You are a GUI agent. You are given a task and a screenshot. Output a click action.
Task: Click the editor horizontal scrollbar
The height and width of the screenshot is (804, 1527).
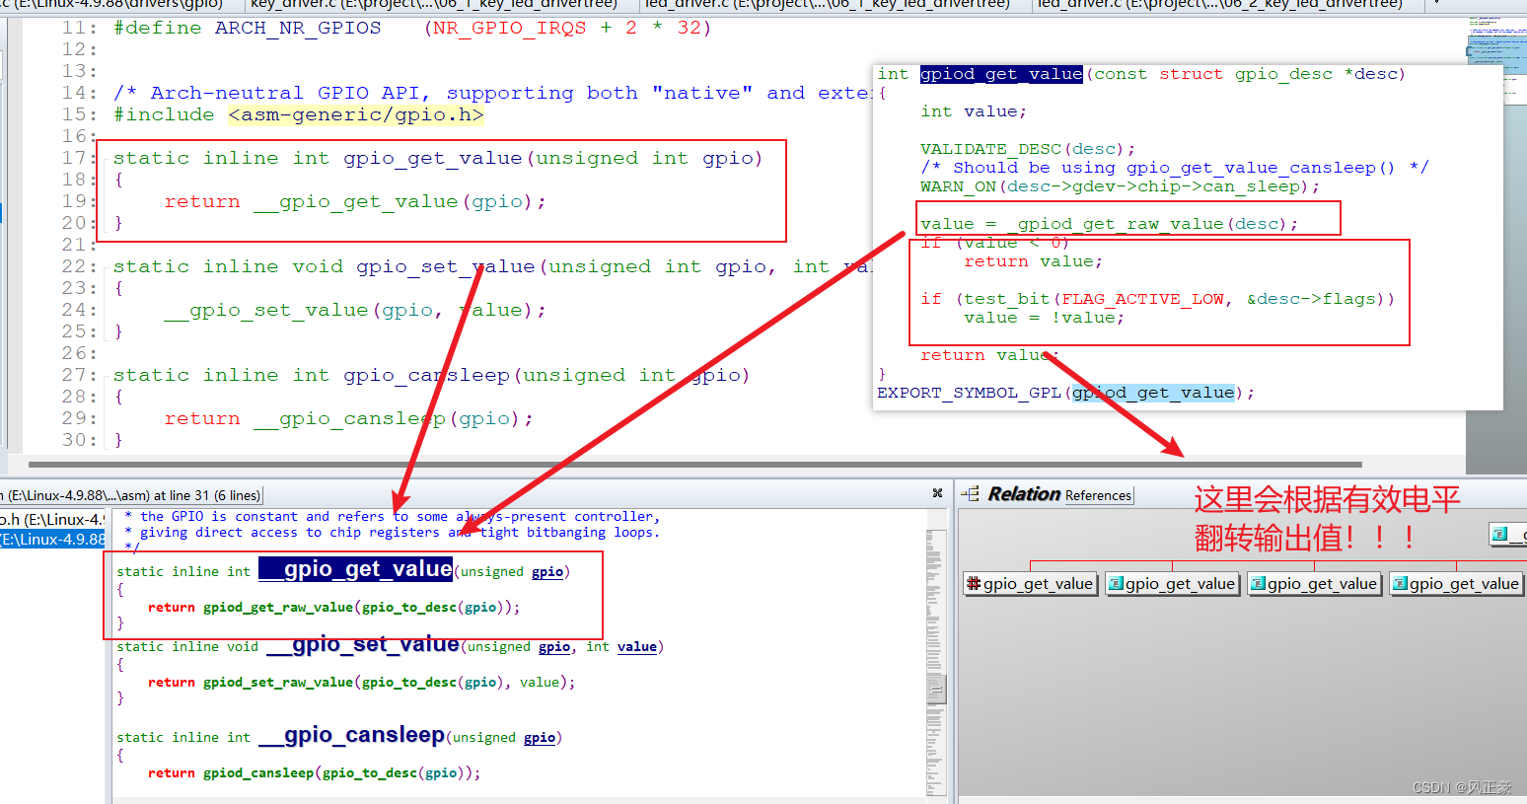(695, 464)
